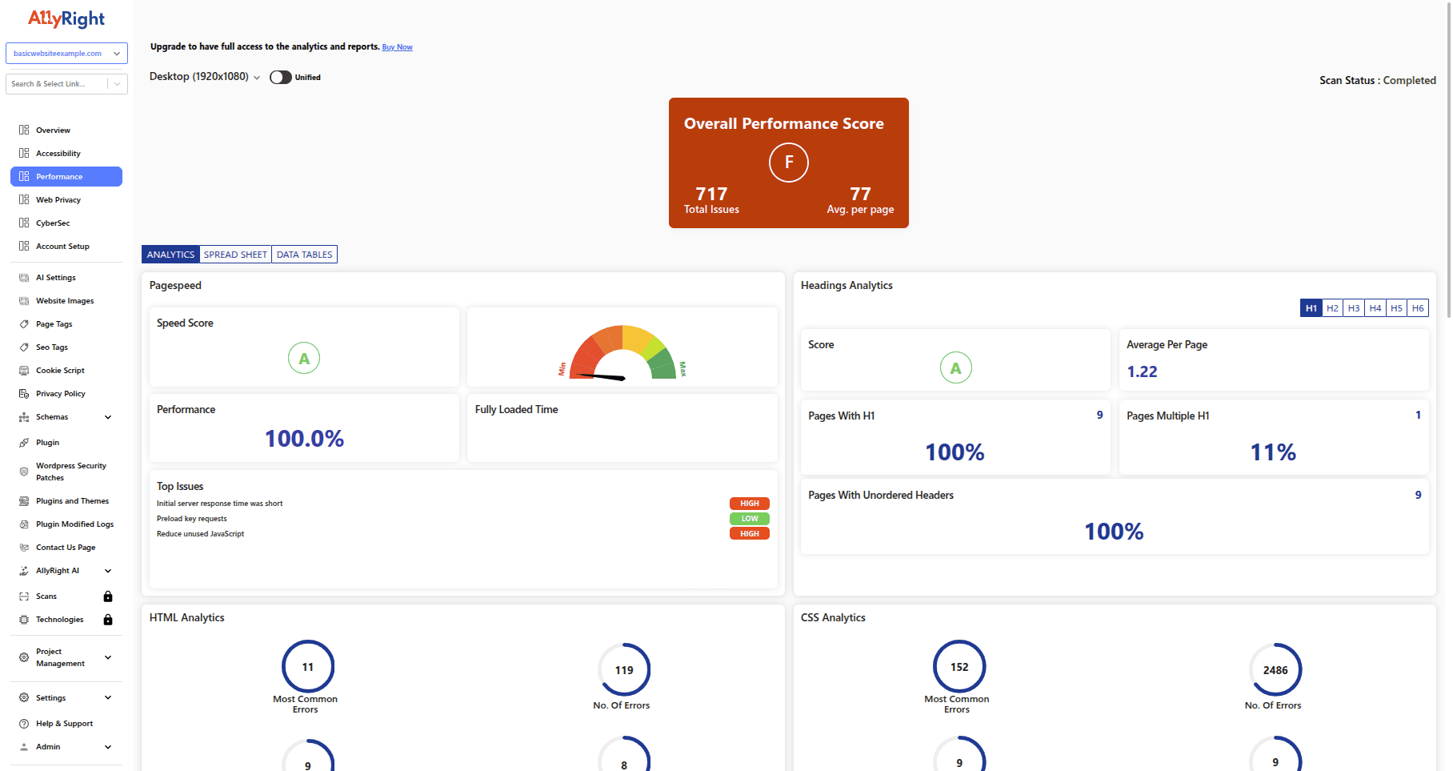Click the CyberSec sidebar icon
The height and width of the screenshot is (771, 1453).
(23, 223)
